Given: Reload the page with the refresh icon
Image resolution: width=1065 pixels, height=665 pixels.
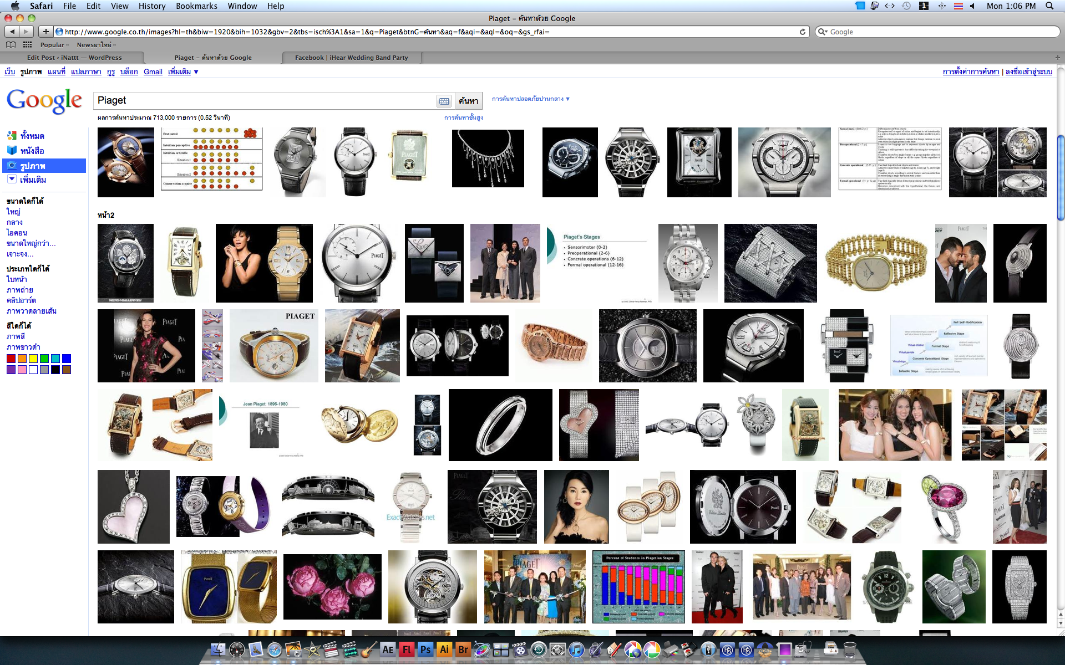Looking at the screenshot, I should [x=802, y=32].
